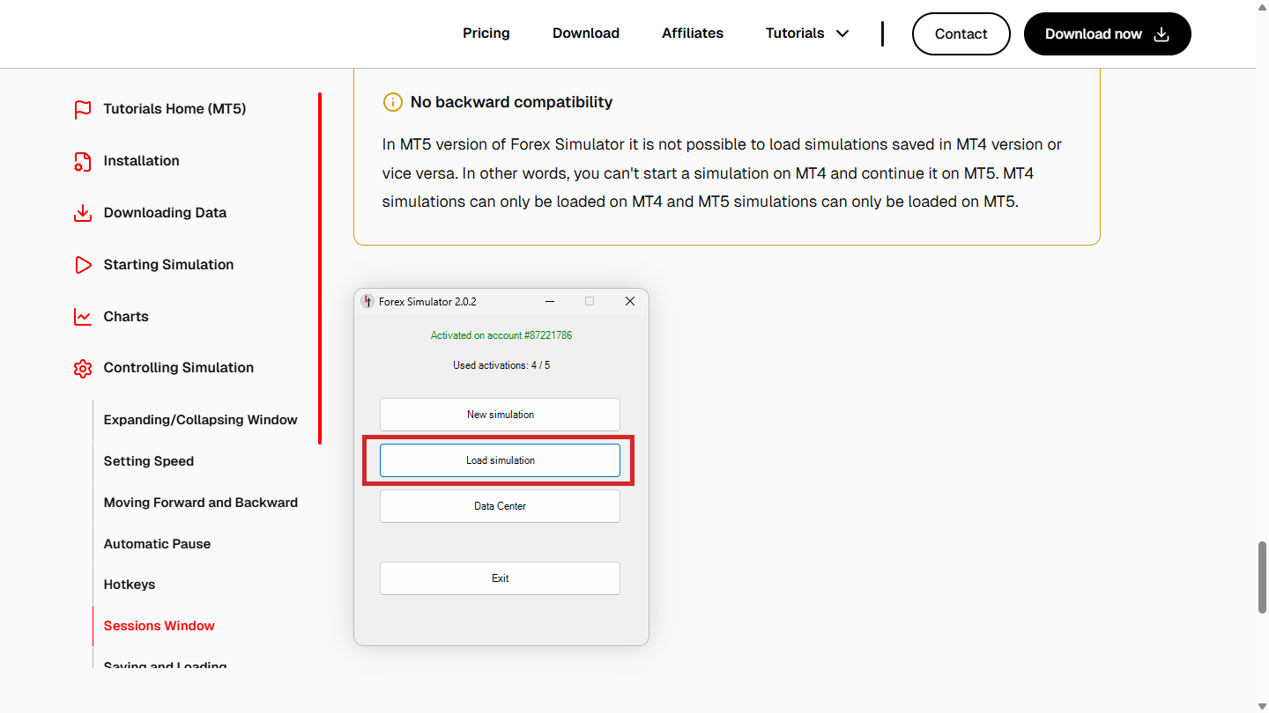Viewport: 1269px width, 713px height.
Task: Select the Sessions Window sidebar item
Action: pyautogui.click(x=160, y=626)
